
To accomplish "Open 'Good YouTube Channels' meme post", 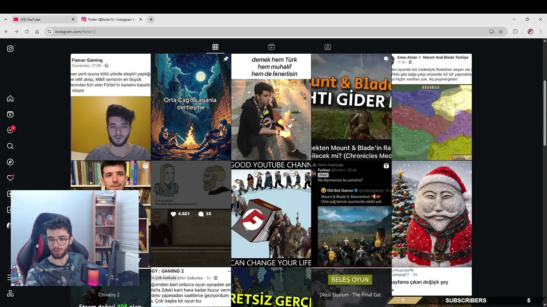I will pyautogui.click(x=271, y=214).
